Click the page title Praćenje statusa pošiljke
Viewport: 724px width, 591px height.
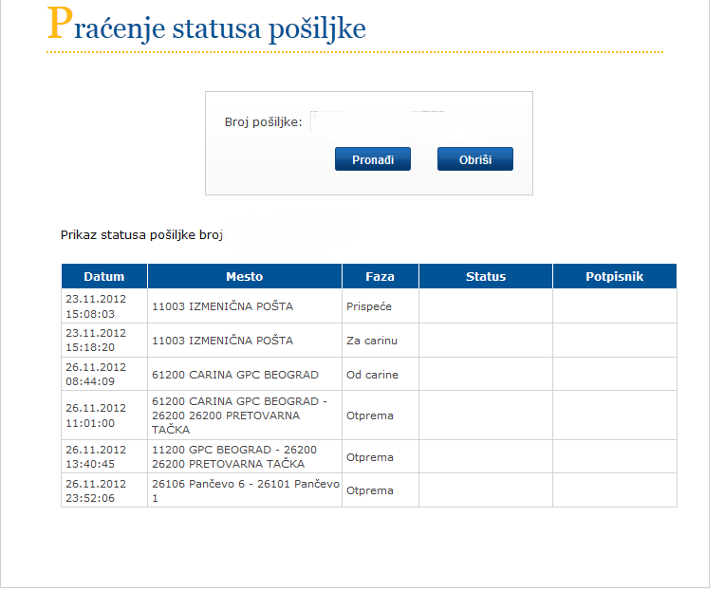[206, 28]
